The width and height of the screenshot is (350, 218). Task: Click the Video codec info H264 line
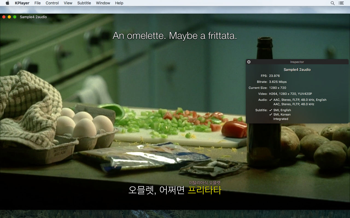click(x=290, y=94)
